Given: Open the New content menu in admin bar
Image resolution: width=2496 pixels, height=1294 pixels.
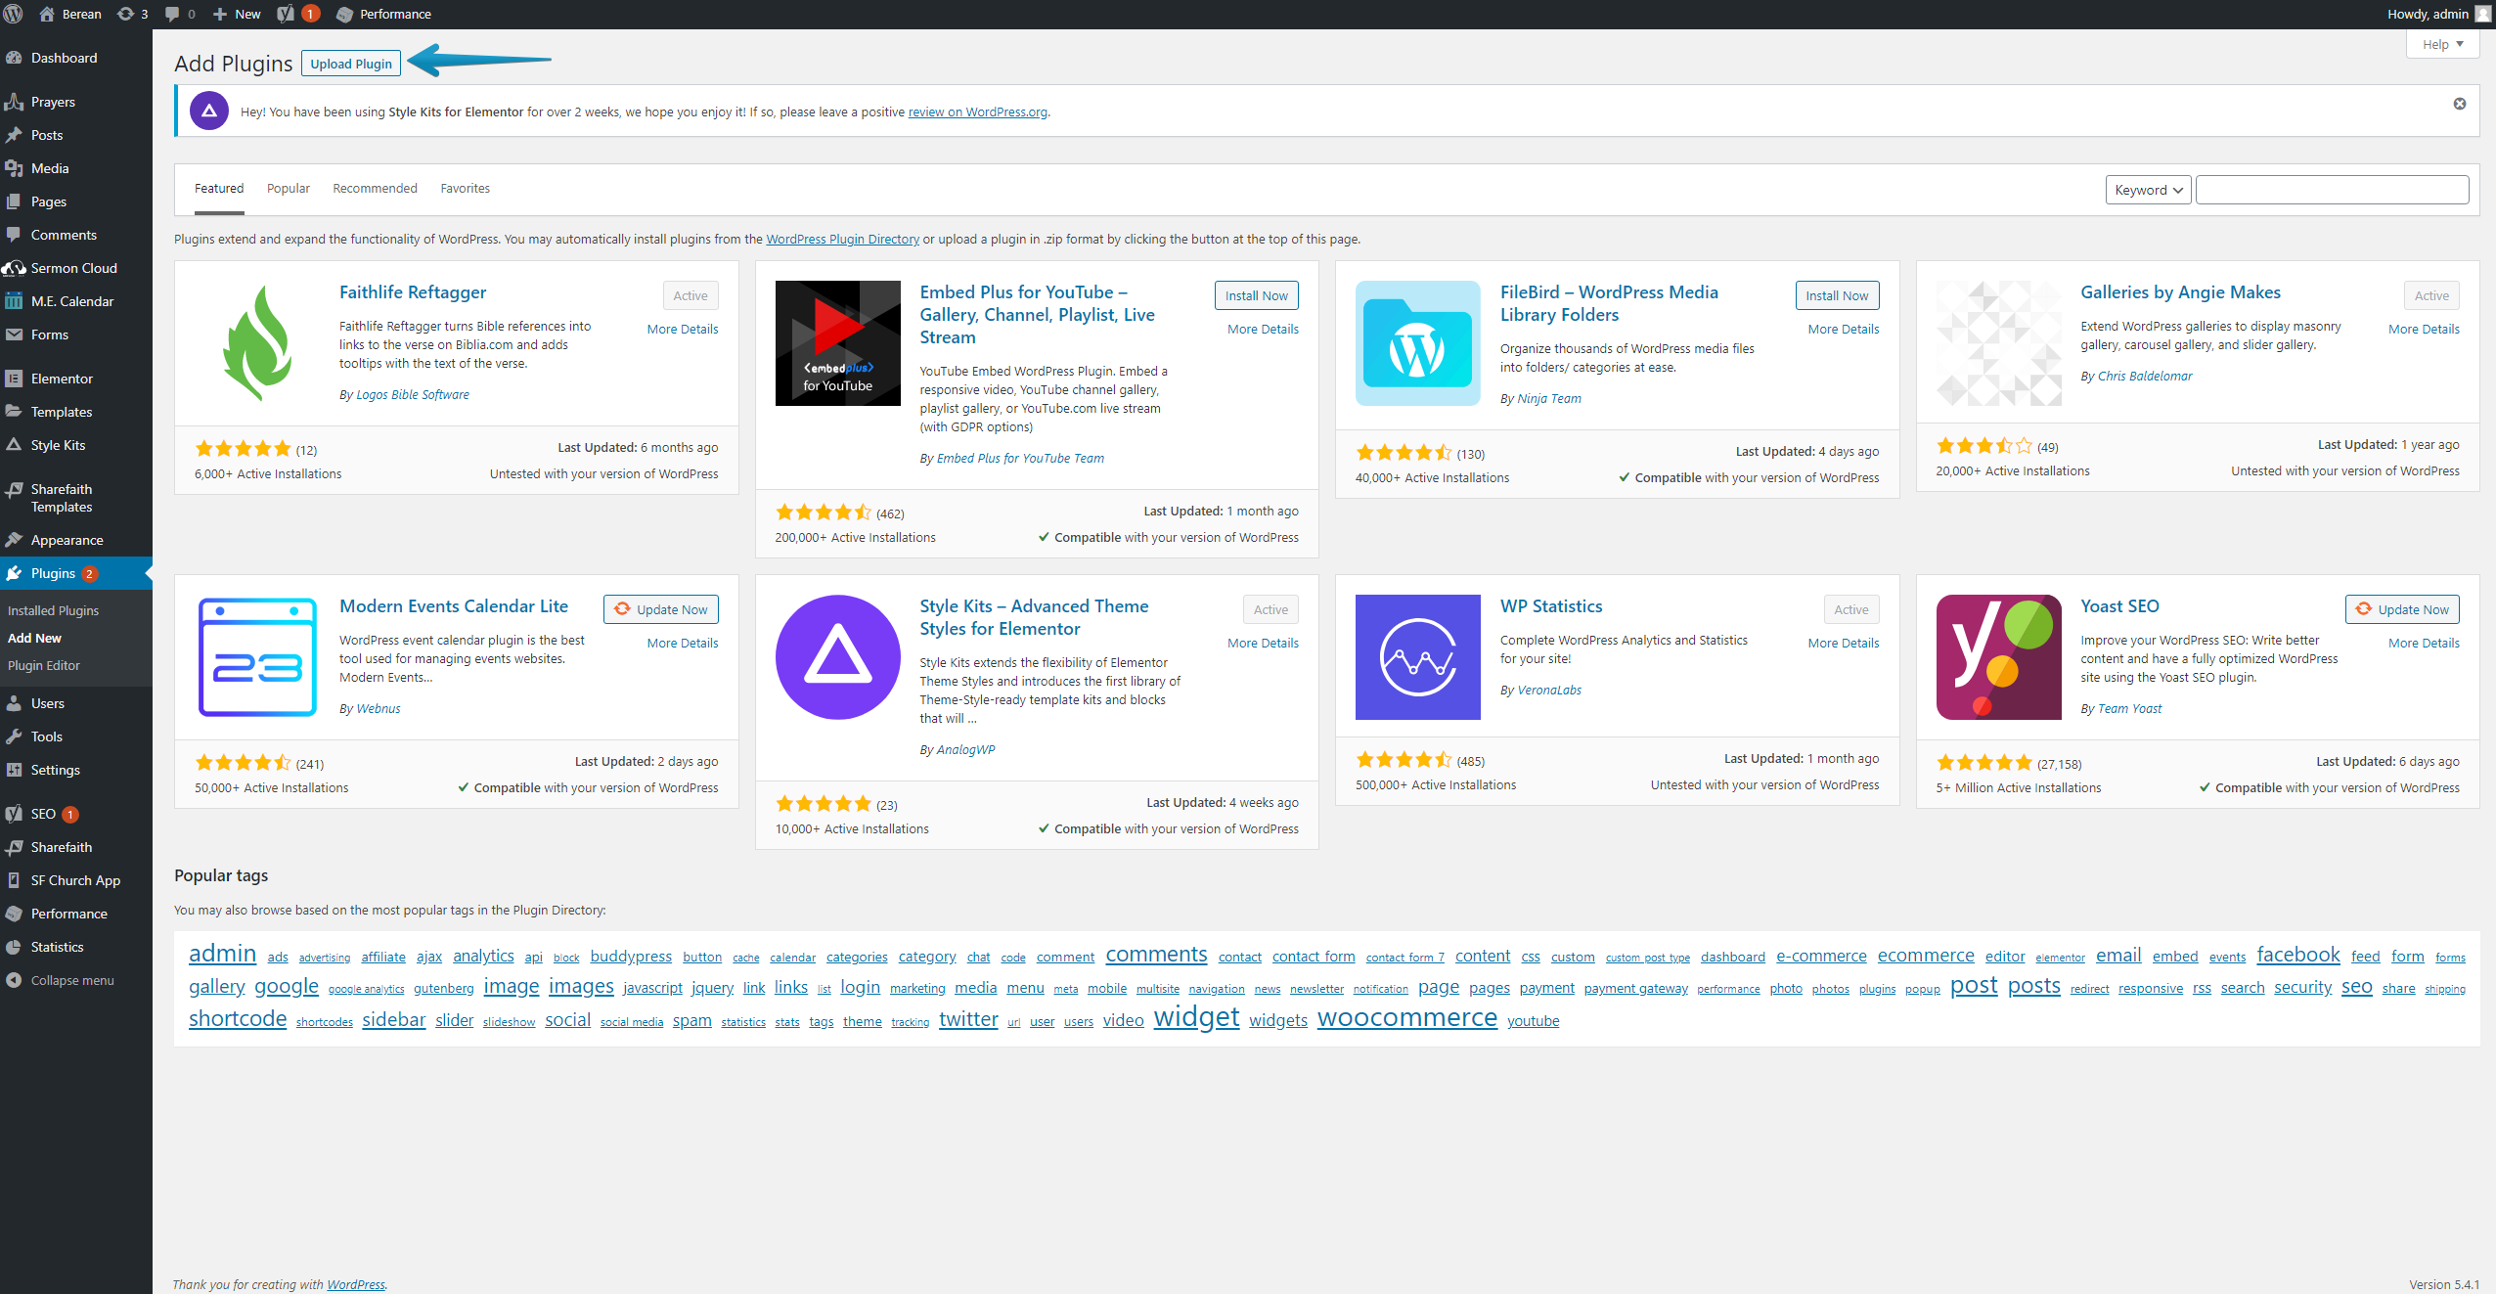Looking at the screenshot, I should (x=237, y=14).
